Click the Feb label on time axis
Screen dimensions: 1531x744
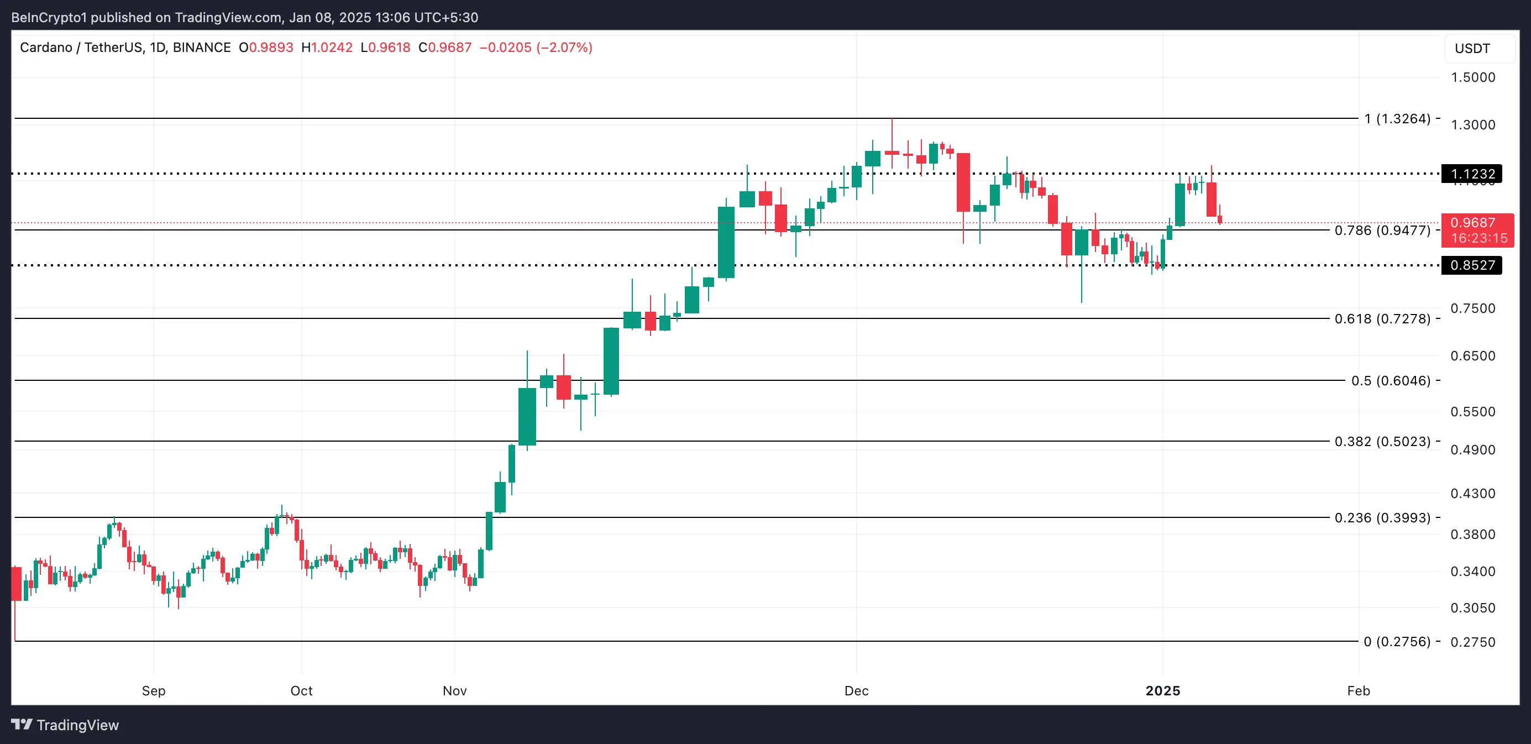(1358, 690)
